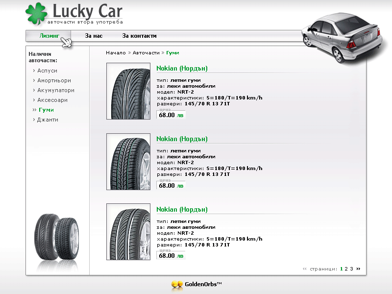Image resolution: width=392 pixels, height=294 pixels.
Task: Click the two tires image in sidebar
Action: tap(55, 238)
